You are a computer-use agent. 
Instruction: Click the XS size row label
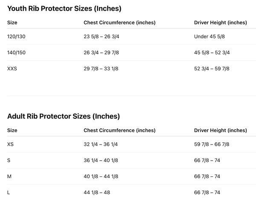click(10, 144)
